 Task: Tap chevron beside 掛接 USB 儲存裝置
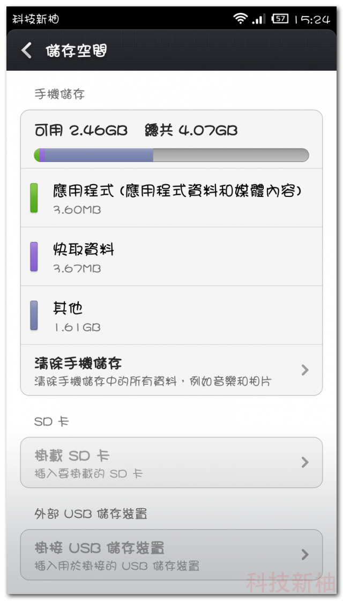click(305, 555)
